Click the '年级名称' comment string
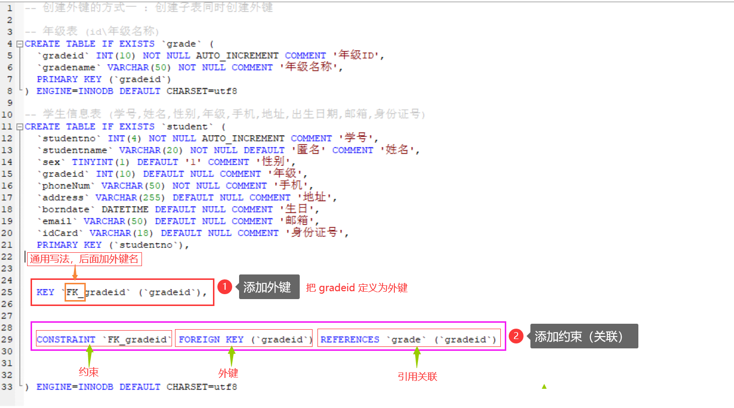Screen dimensions: 734x408 (309, 67)
